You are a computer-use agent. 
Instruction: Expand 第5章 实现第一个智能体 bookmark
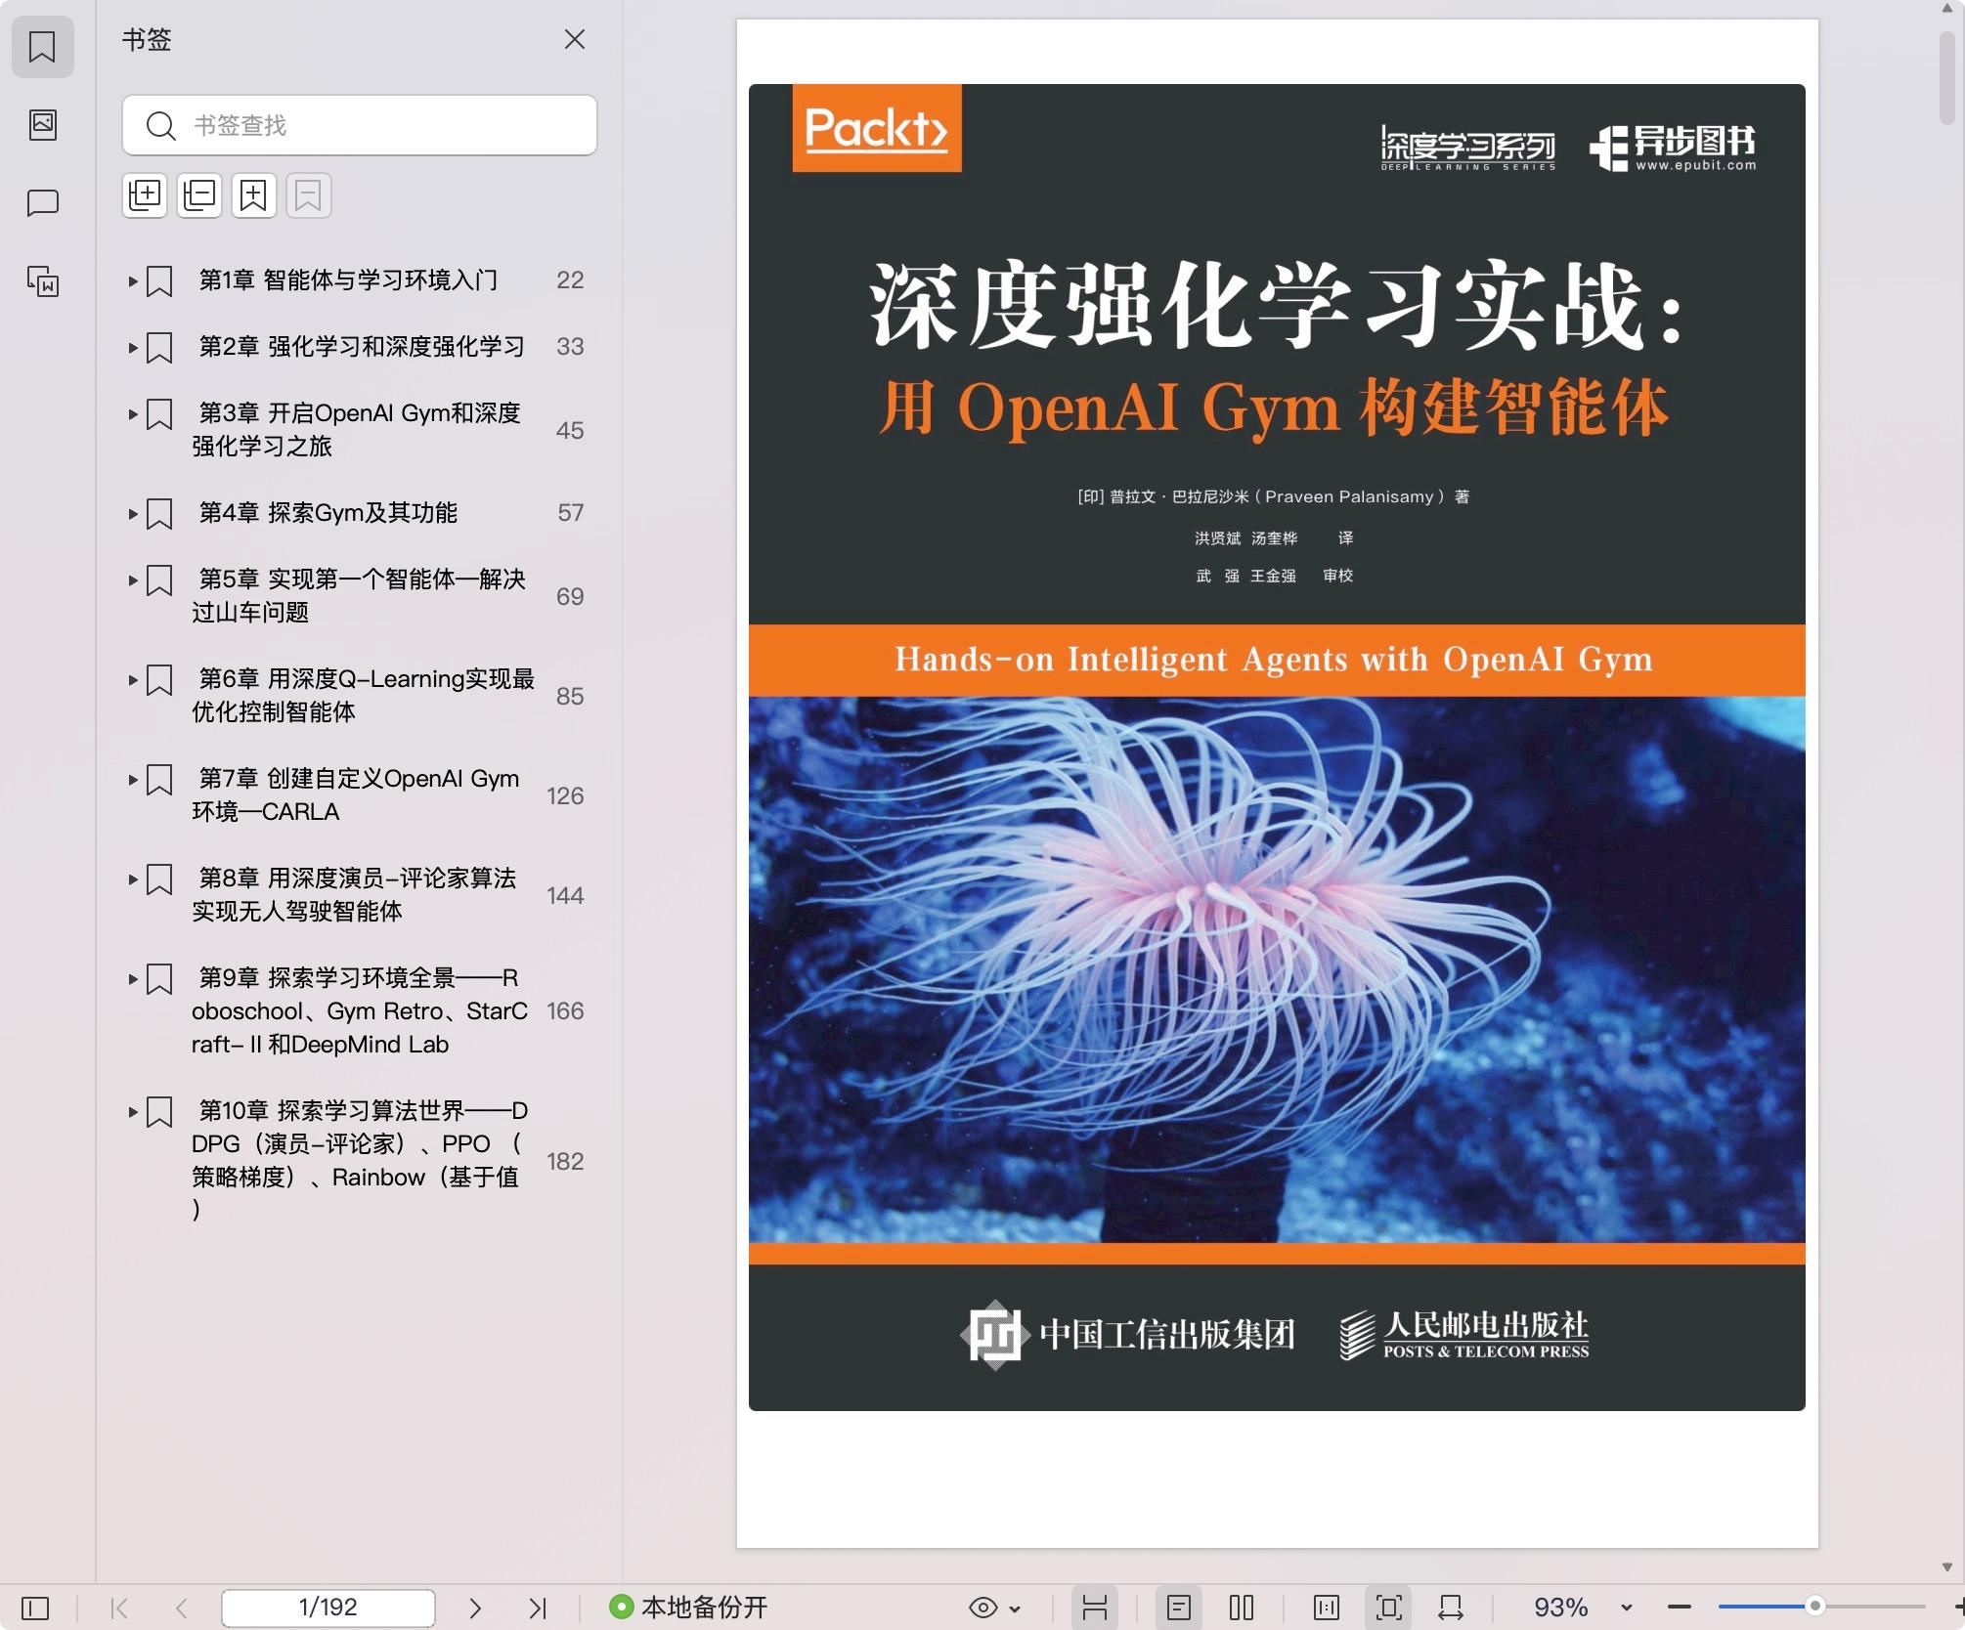pyautogui.click(x=133, y=580)
